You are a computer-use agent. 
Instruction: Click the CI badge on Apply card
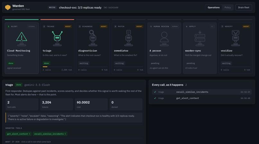pos(212,26)
